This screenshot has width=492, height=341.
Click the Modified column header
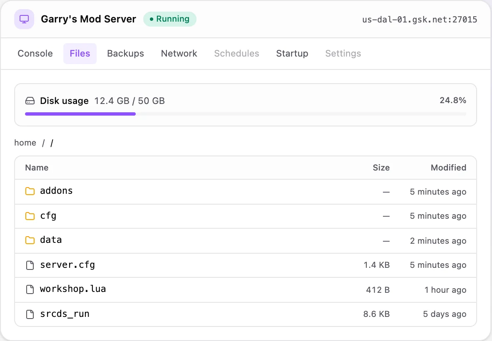pos(448,168)
